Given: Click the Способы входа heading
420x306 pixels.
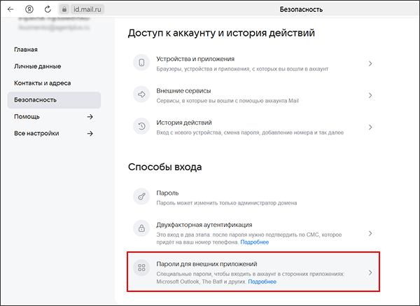Looking at the screenshot, I should click(x=164, y=167).
